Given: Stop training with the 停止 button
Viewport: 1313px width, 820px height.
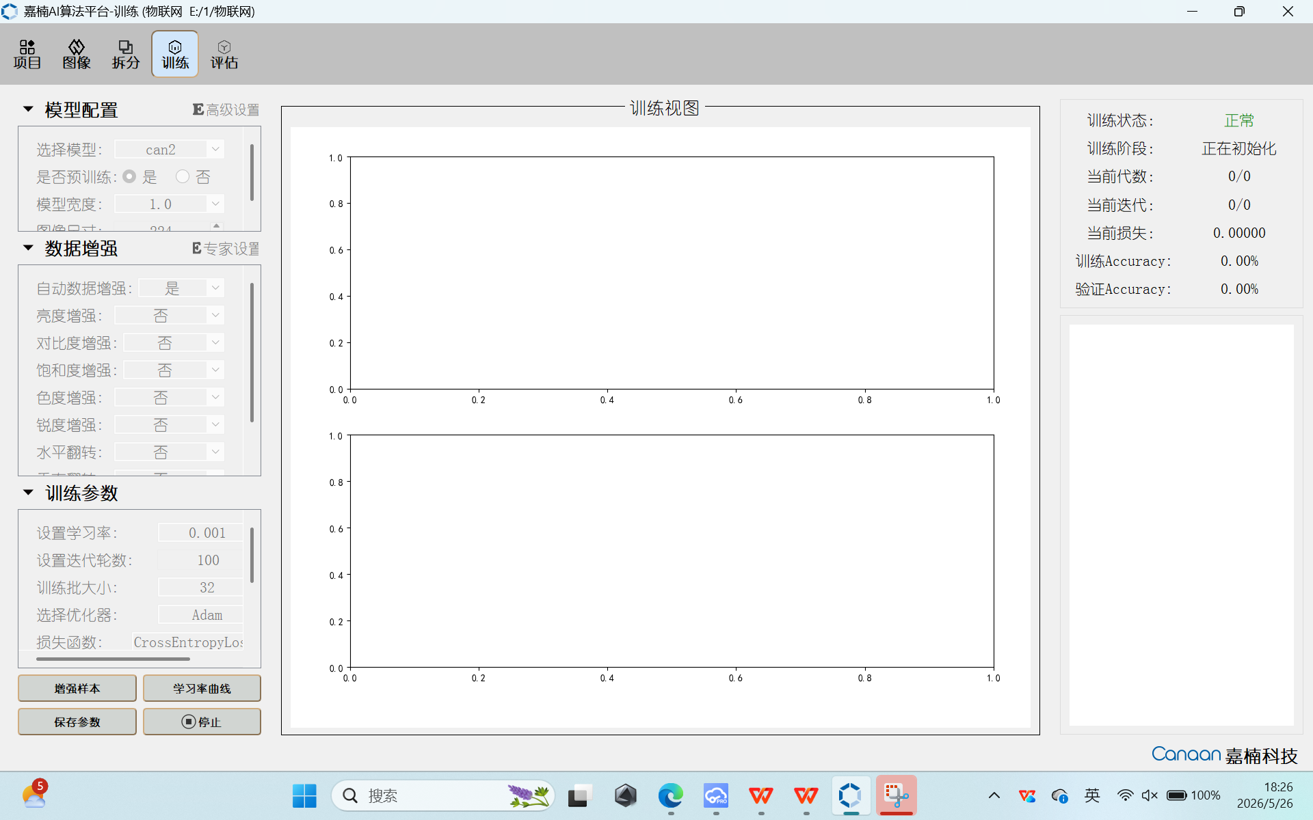Looking at the screenshot, I should 202,722.
